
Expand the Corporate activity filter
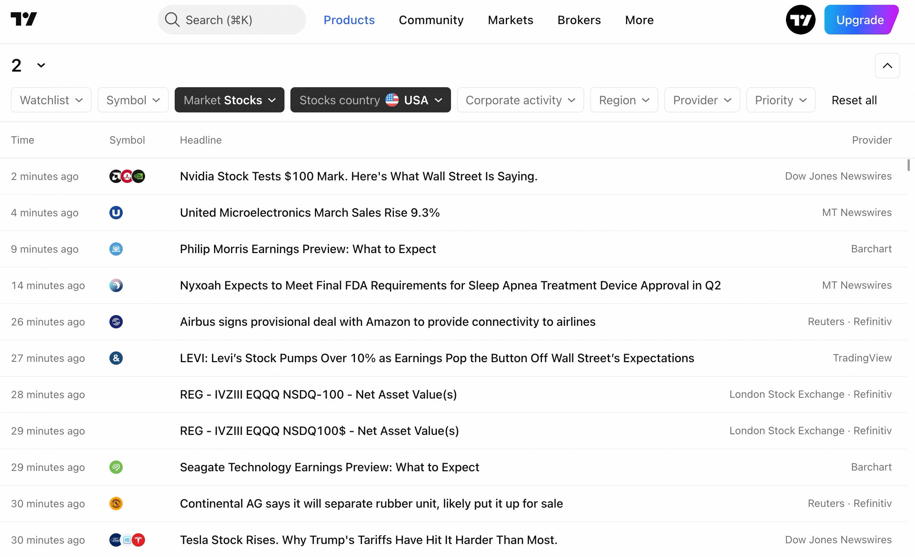click(x=520, y=100)
